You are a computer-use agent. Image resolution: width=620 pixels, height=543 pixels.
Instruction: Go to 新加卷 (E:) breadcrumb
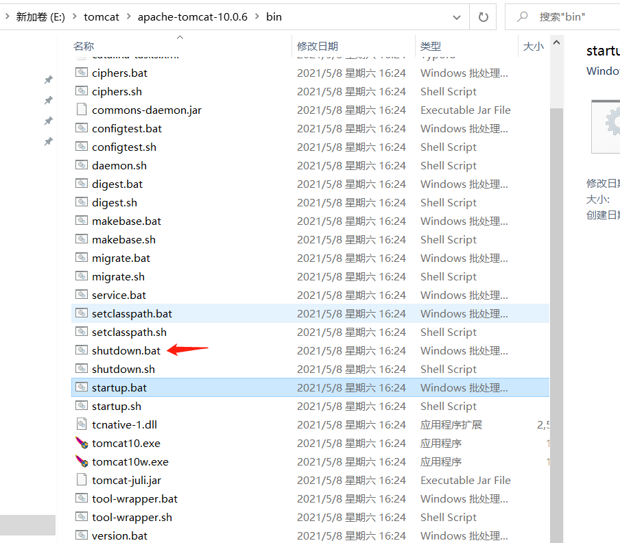40,16
